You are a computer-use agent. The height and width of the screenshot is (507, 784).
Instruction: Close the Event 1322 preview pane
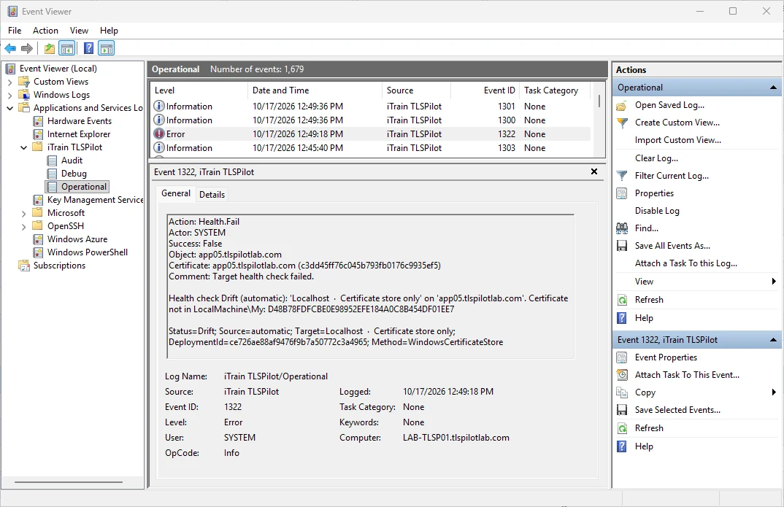coord(594,171)
